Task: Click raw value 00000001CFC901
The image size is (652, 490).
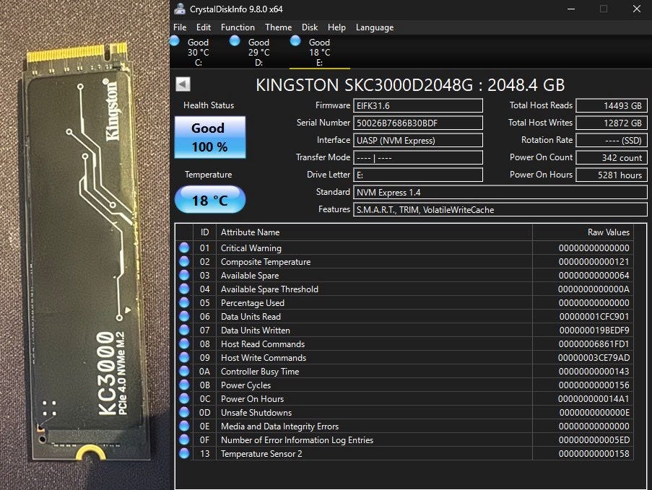Action: coord(594,317)
